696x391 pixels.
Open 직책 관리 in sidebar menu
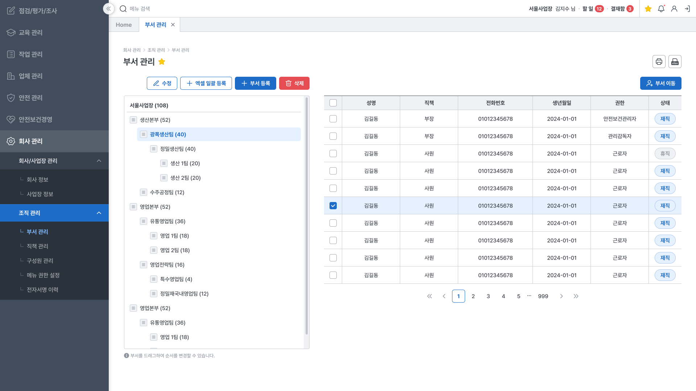tap(37, 246)
